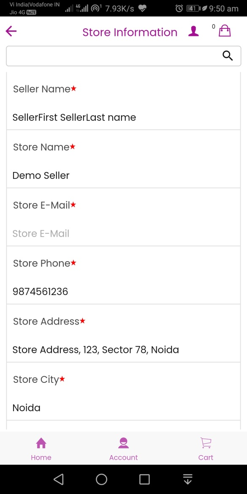Switch to Account tab in bottom bar

tap(123, 449)
